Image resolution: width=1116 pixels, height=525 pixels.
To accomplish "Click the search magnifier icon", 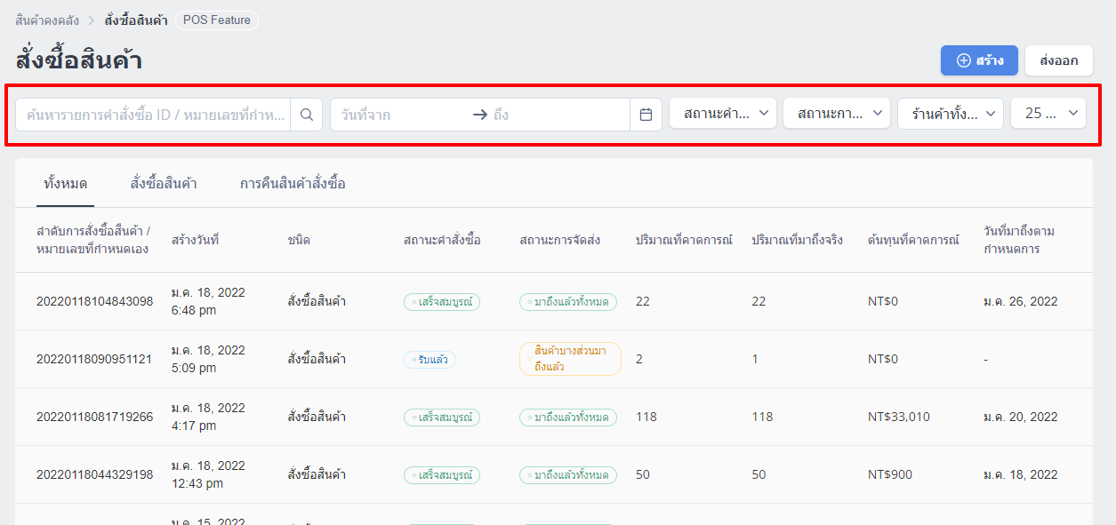I will (x=307, y=115).
